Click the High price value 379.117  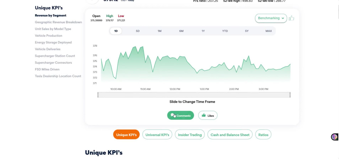tap(109, 21)
